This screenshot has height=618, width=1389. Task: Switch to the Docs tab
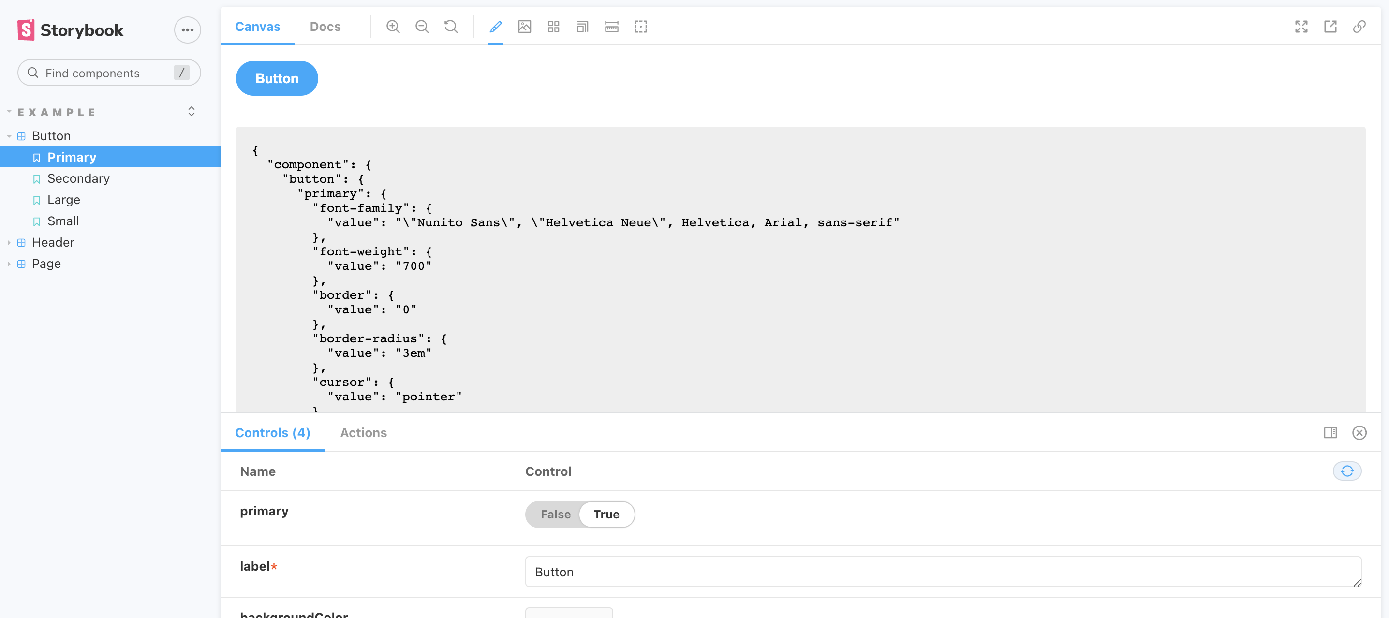click(324, 26)
